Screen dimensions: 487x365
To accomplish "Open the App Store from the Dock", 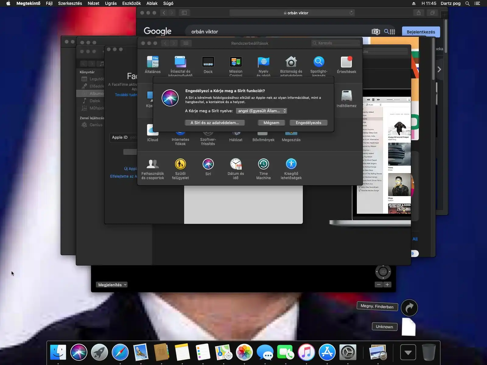I will coord(327,352).
